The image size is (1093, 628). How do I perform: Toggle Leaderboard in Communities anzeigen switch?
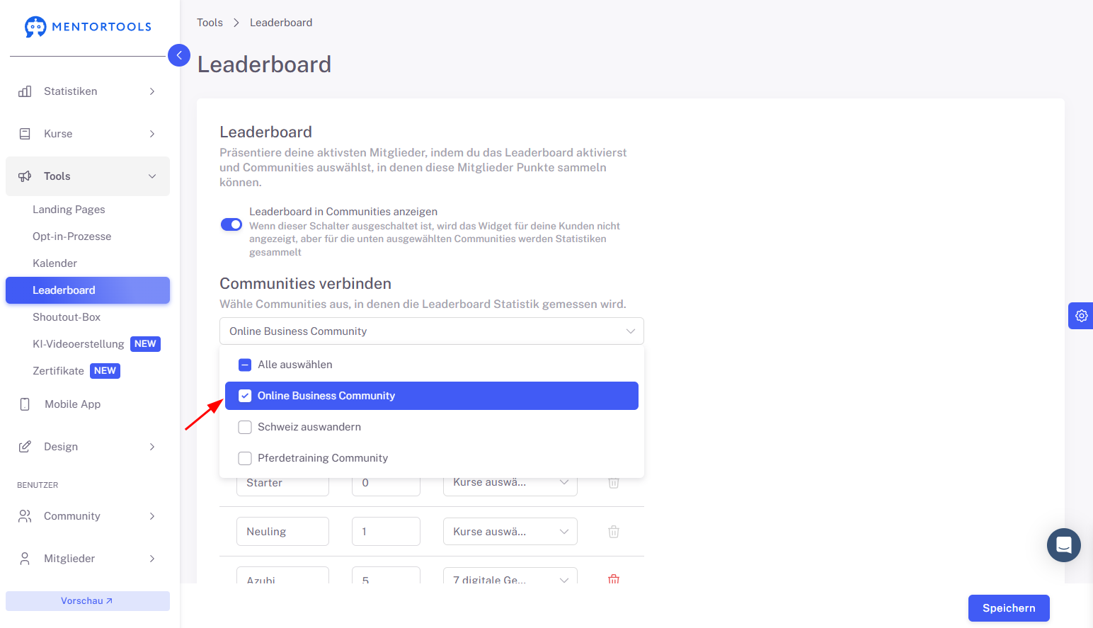231,224
